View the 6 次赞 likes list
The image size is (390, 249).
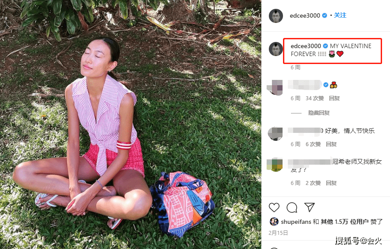tap(313, 144)
